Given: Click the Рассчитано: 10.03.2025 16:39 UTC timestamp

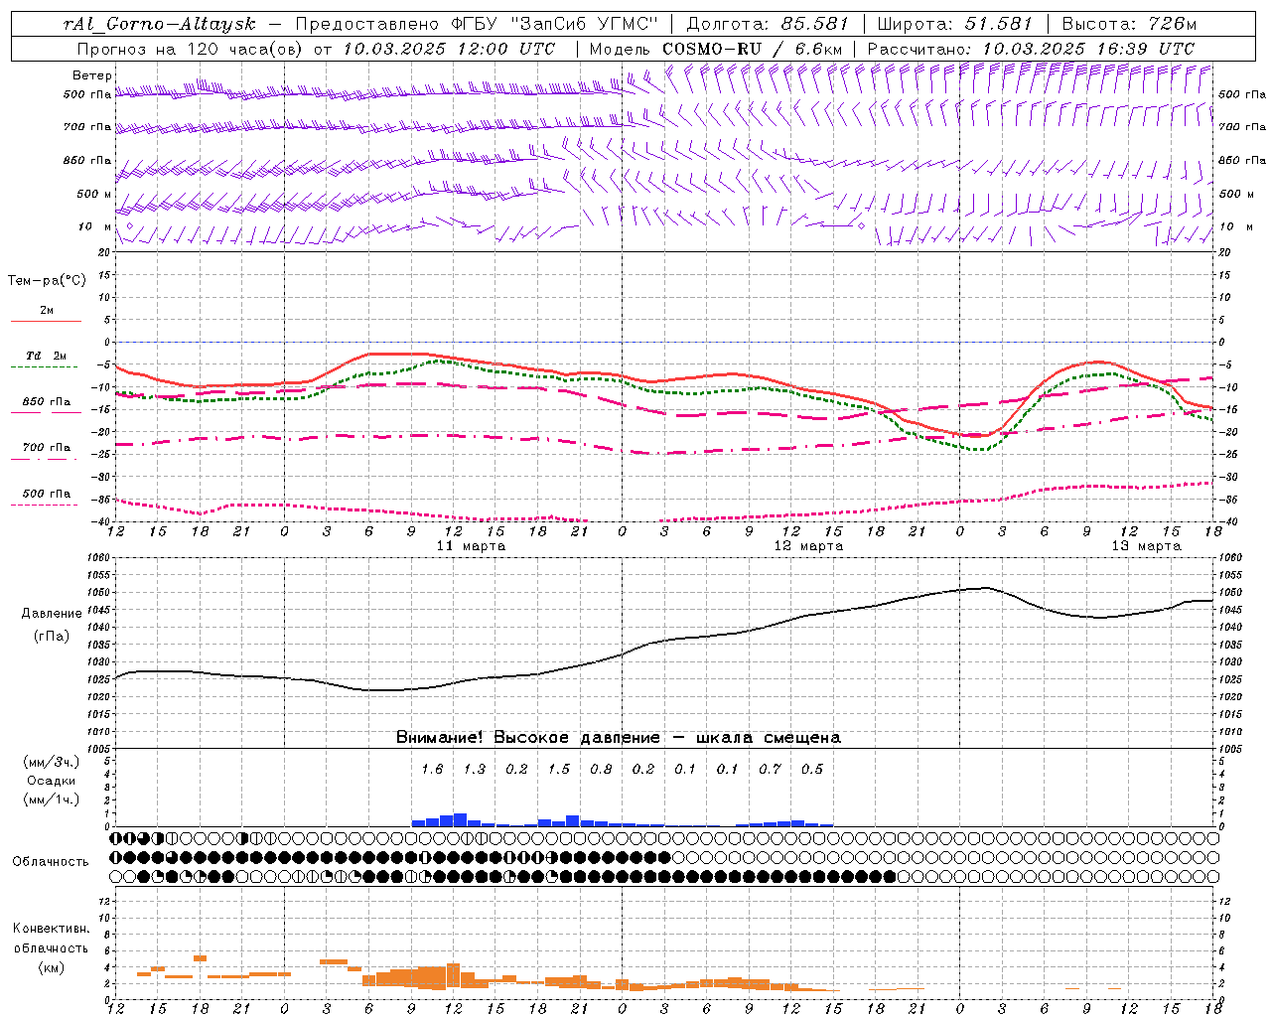Looking at the screenshot, I should point(1031,49).
